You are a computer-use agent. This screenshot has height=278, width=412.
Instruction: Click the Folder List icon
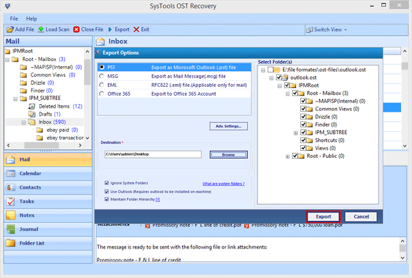pyautogui.click(x=10, y=243)
